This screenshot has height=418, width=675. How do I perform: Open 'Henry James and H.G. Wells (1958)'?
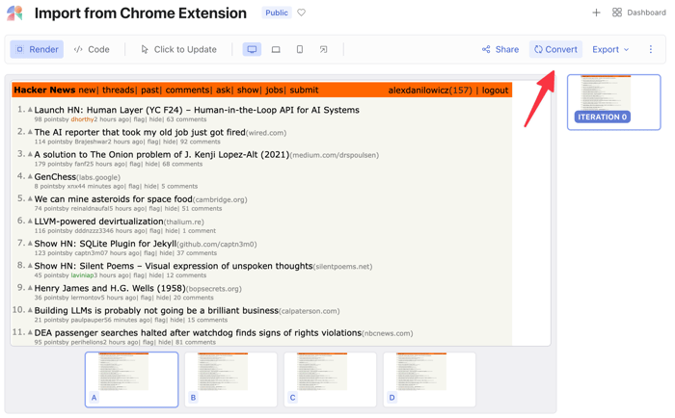point(110,288)
